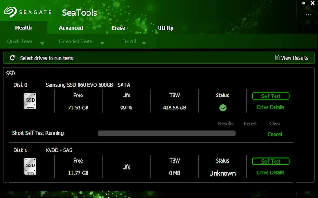Click the Free heading for Disk 1
The width and height of the screenshot is (318, 198).
coord(78,161)
